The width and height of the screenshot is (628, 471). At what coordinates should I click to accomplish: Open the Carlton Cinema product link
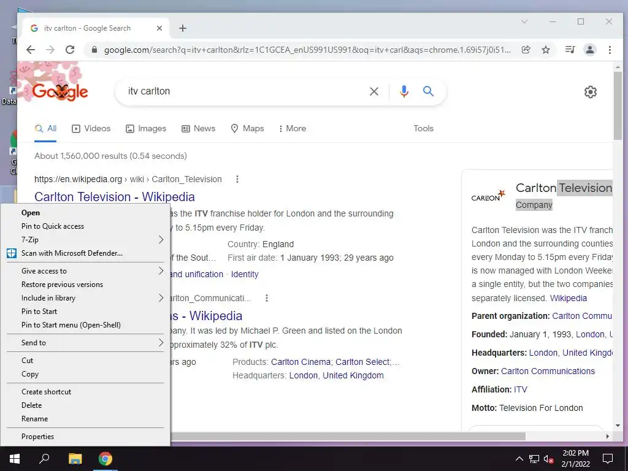tap(301, 362)
